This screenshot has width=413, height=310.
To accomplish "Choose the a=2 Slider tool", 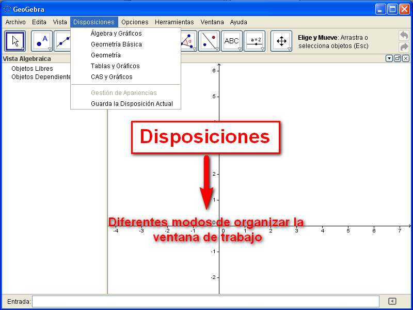I will pos(255,41).
